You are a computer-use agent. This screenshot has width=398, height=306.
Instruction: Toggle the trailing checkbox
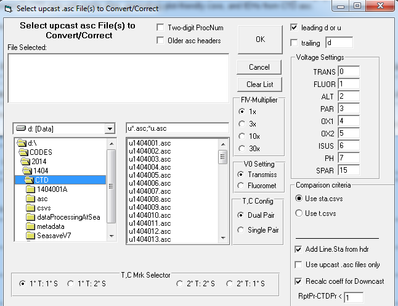(294, 43)
